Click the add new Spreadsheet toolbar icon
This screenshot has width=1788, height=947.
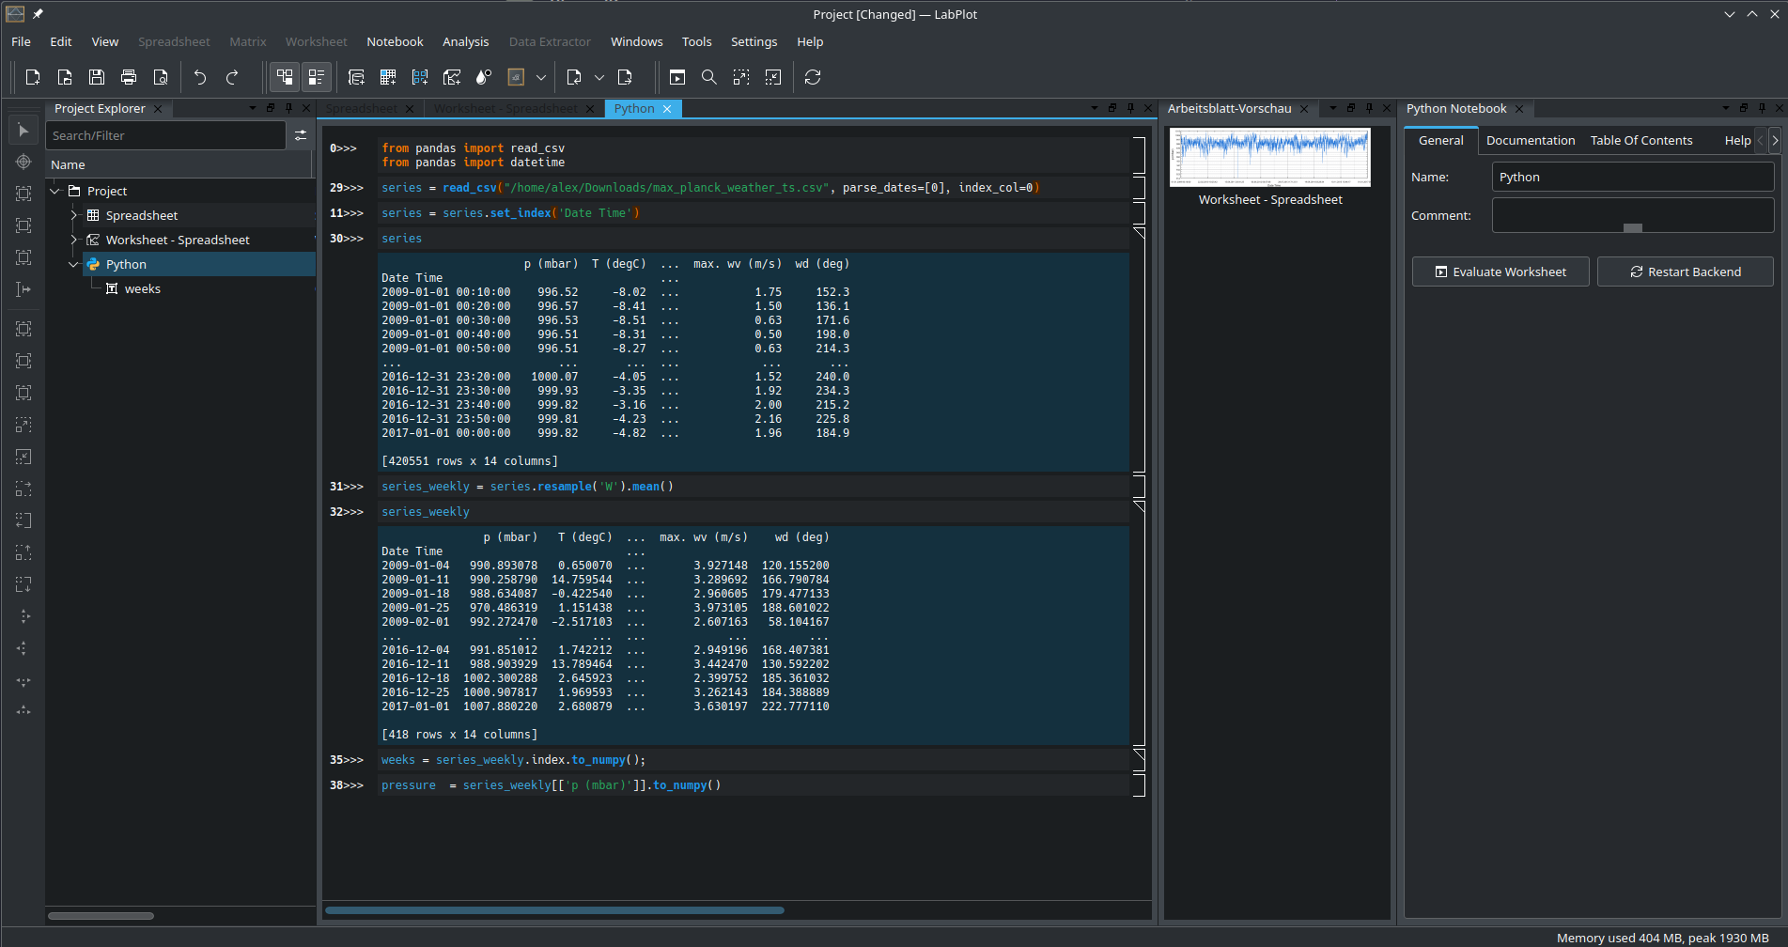388,77
